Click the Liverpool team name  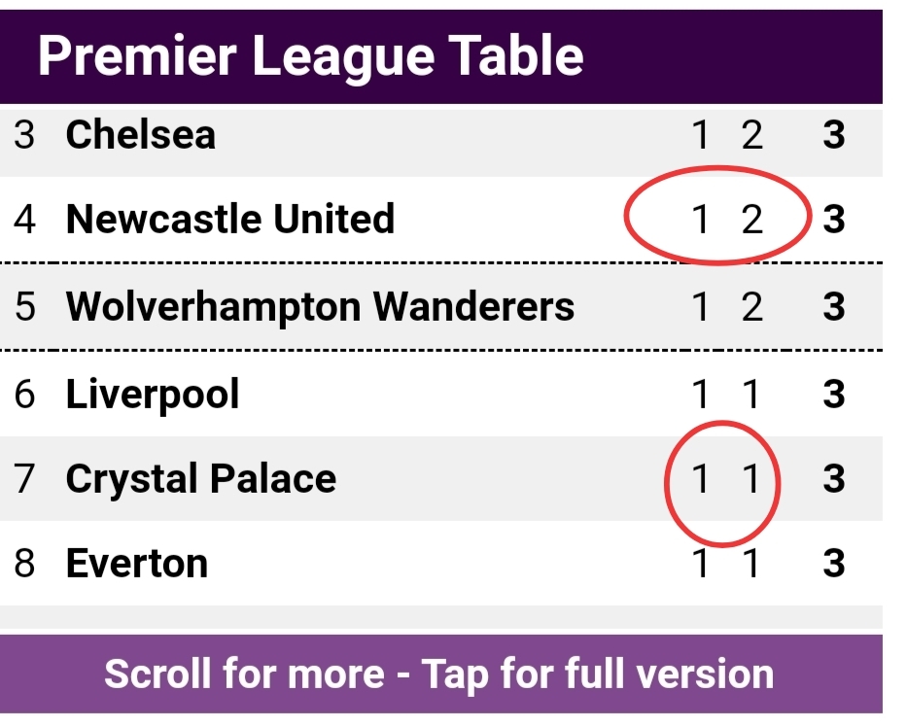pyautogui.click(x=152, y=395)
